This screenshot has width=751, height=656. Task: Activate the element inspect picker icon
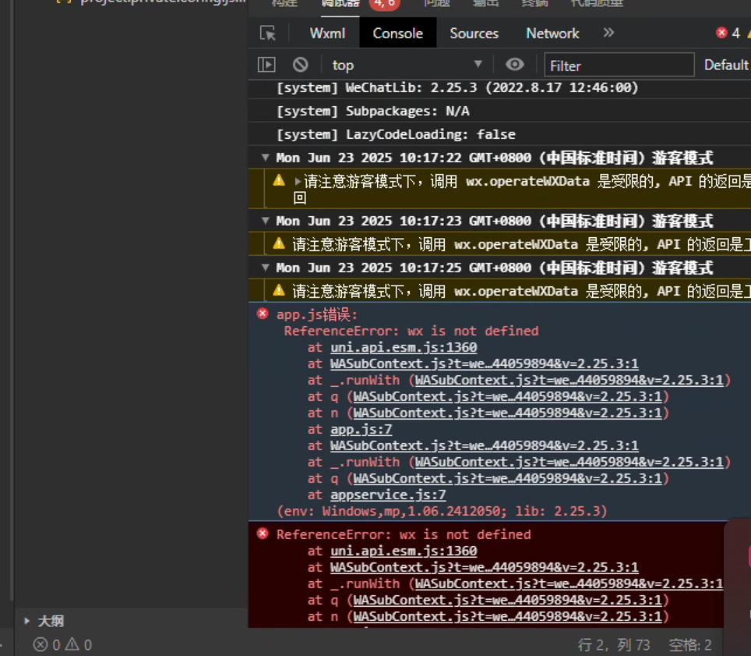[x=268, y=33]
